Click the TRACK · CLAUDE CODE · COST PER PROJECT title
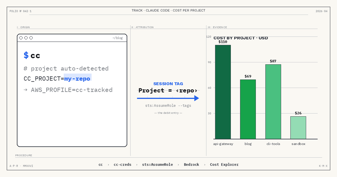The image size is (337, 177). pos(168,10)
